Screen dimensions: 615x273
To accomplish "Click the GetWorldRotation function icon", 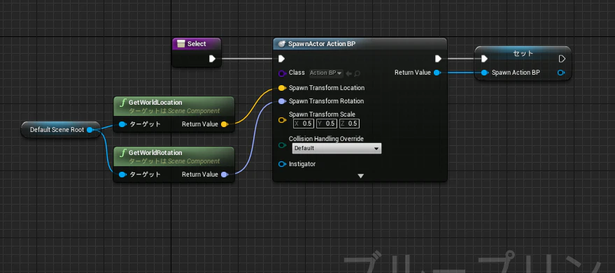I will coord(122,153).
